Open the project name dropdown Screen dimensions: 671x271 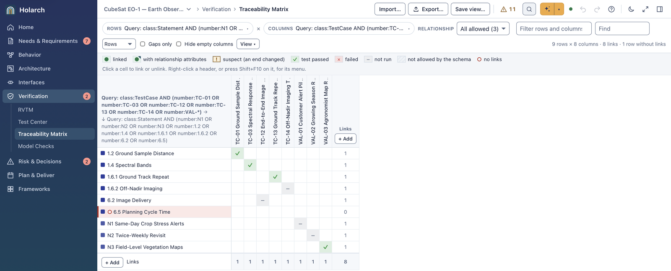tap(148, 9)
